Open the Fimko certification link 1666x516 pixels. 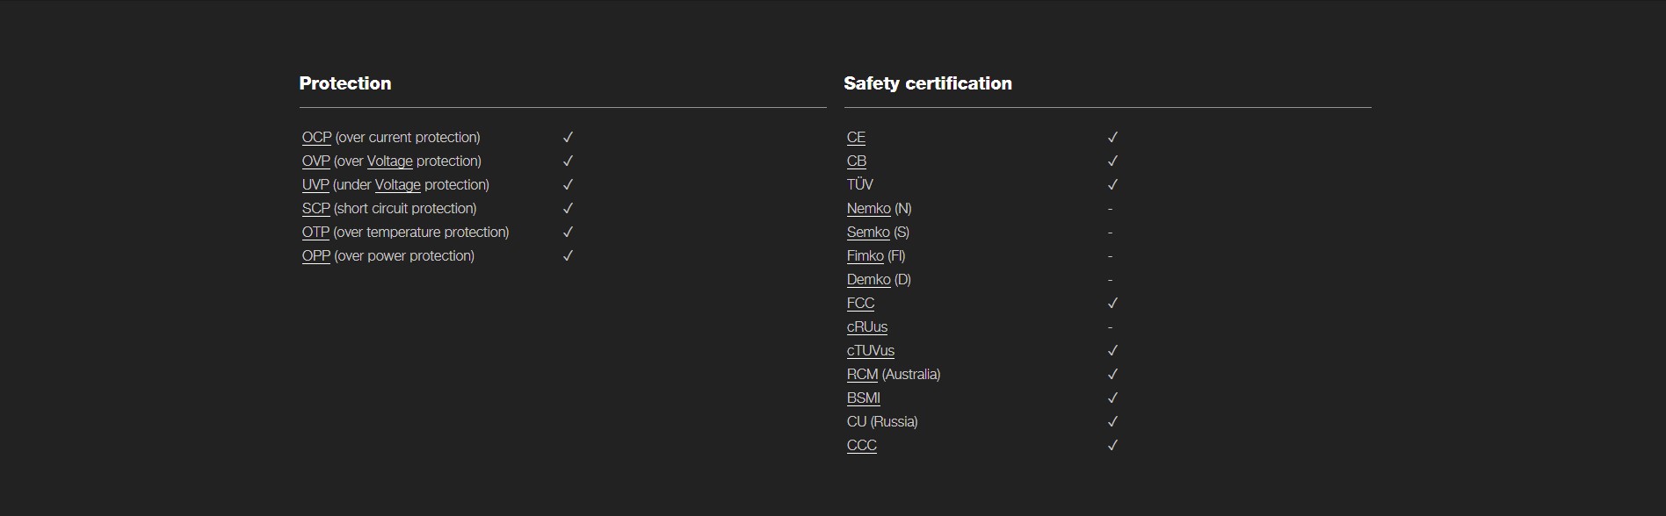click(866, 256)
